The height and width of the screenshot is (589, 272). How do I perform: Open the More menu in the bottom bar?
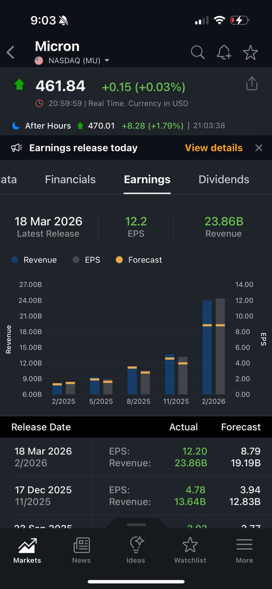(245, 550)
